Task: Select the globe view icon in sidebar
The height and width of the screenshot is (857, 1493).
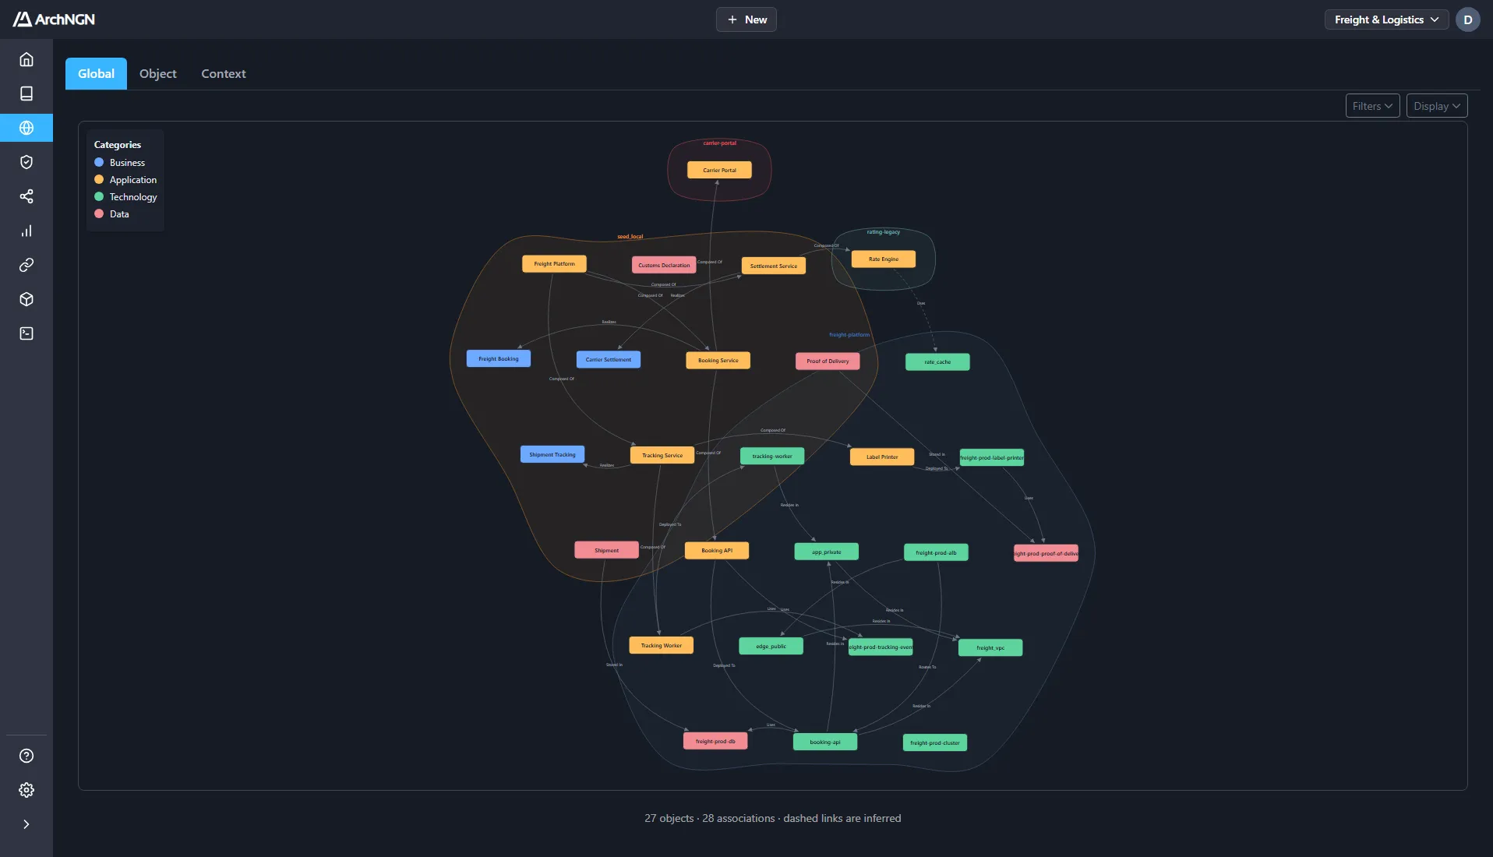Action: 26,128
